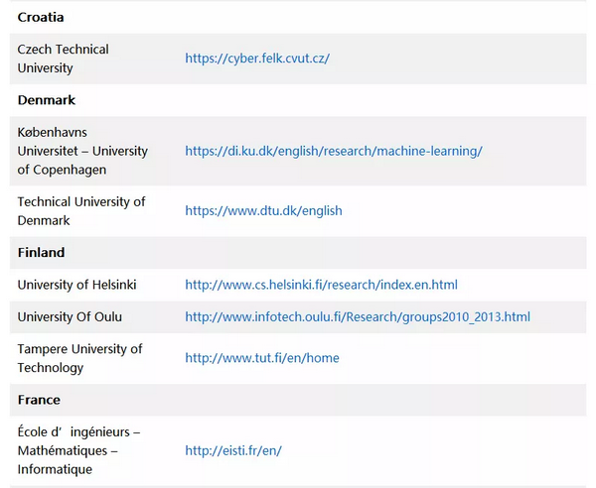The width and height of the screenshot is (596, 488).
Task: Open the cyber.felk.cvut.cz link
Action: click(x=257, y=59)
